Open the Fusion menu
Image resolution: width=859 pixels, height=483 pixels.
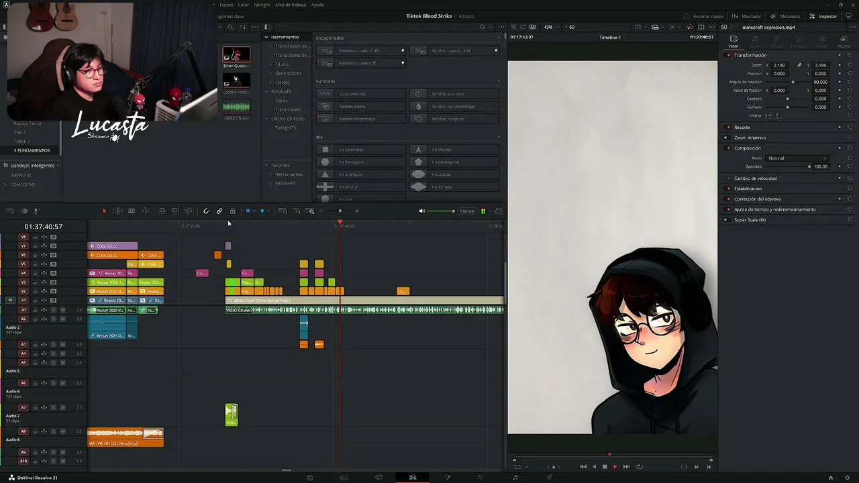[226, 5]
